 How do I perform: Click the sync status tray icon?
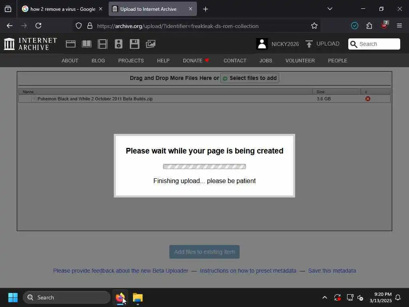(337, 297)
